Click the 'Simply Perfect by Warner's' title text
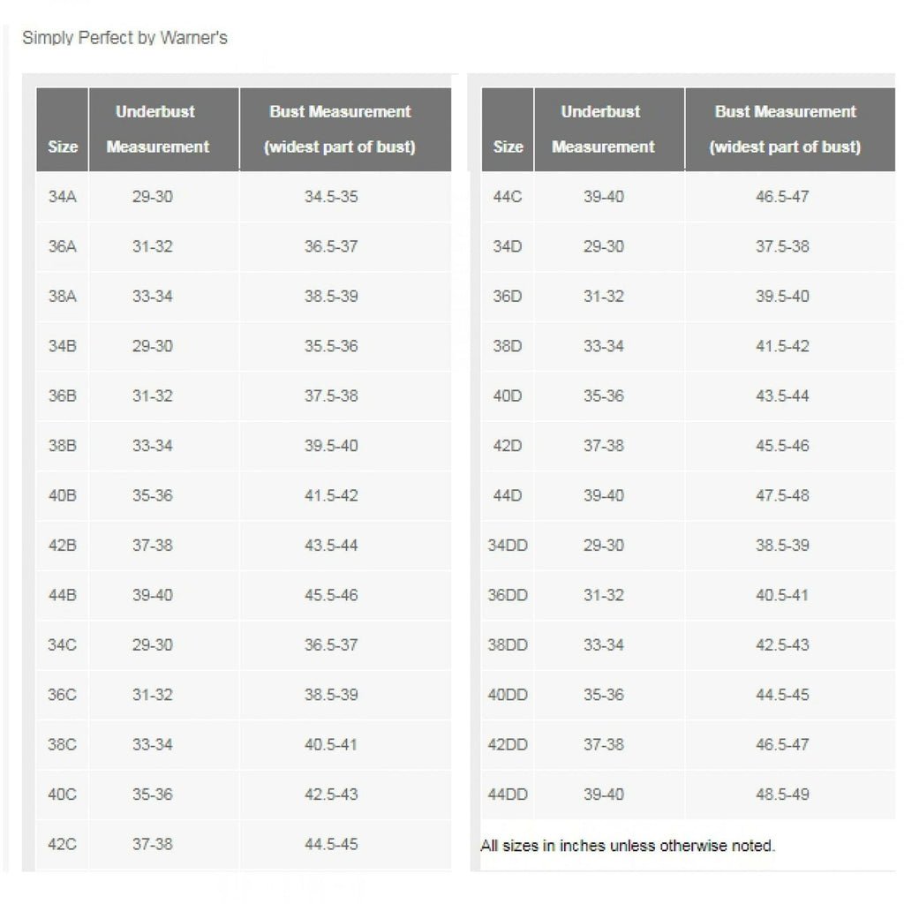Image resolution: width=904 pixels, height=904 pixels. click(124, 38)
